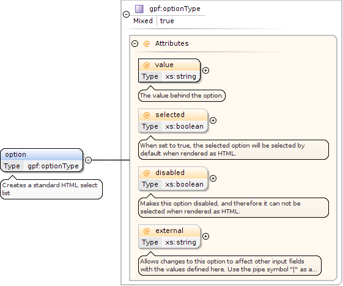Viewport: 343px width, 286px height.
Task: Click the gpf:optionType type value of option
Action: click(53, 166)
